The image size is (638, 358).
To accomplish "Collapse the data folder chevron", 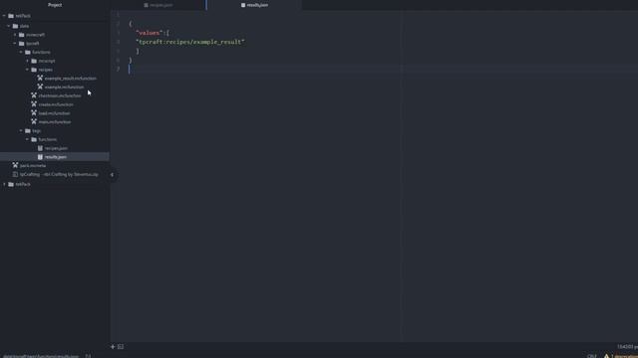I will tap(9, 26).
